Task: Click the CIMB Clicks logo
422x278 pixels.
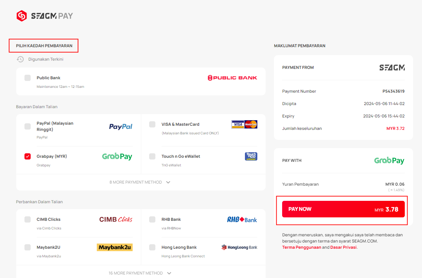Action: (116, 219)
